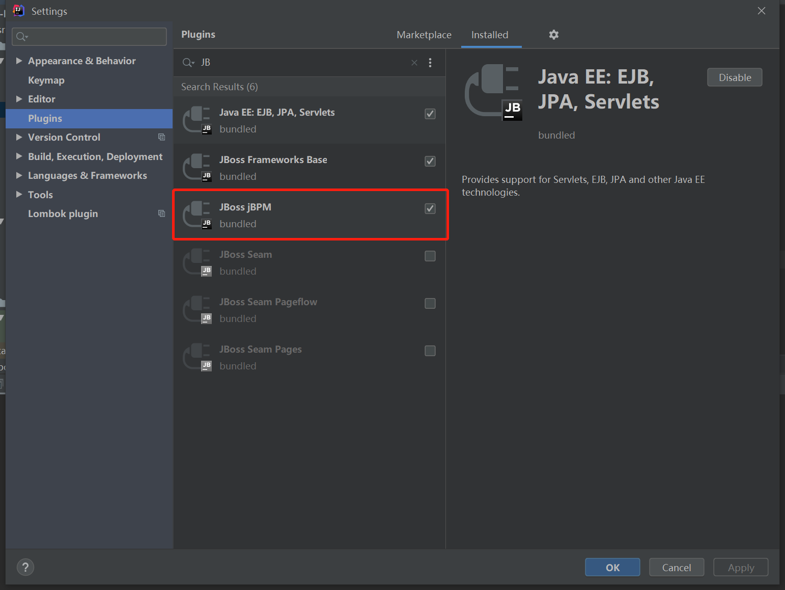Open Lombok plugin settings

pyautogui.click(x=63, y=213)
